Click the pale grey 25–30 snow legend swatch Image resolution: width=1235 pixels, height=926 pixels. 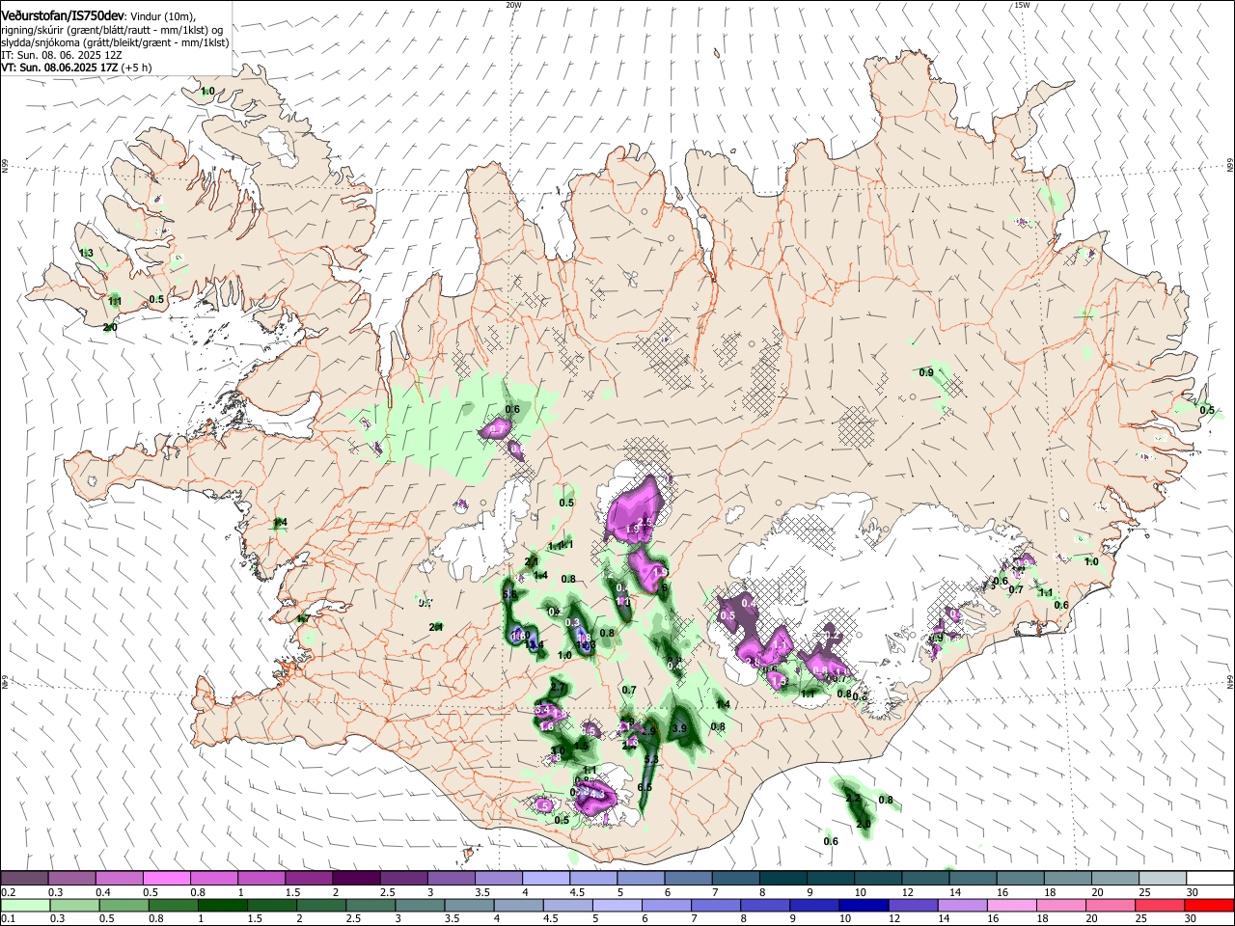[1164, 879]
